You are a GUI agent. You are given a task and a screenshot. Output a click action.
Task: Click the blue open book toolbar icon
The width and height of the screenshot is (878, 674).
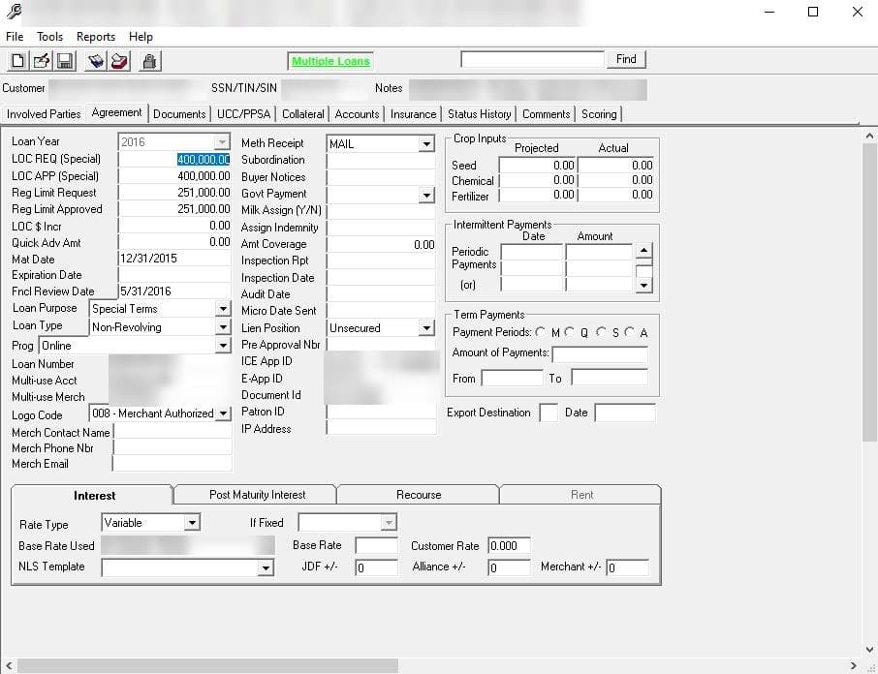pos(96,60)
